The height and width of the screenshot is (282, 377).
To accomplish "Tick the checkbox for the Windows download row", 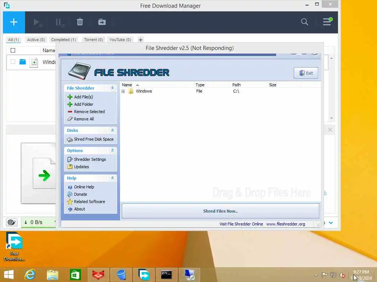I will coord(13,62).
